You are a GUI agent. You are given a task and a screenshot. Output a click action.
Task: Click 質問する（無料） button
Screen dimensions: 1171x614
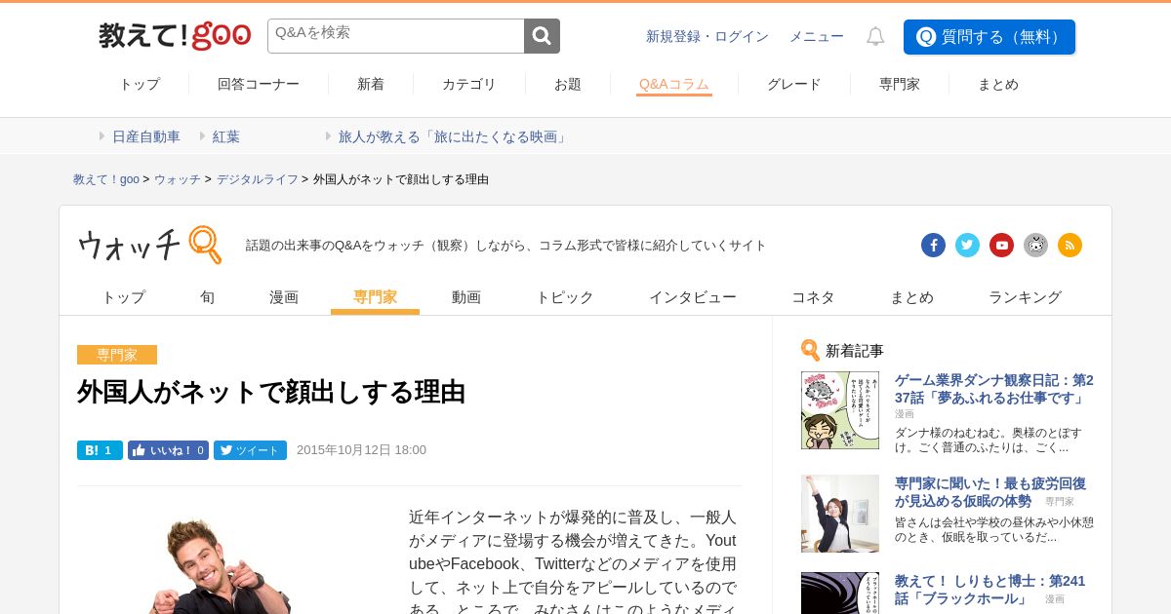point(989,37)
